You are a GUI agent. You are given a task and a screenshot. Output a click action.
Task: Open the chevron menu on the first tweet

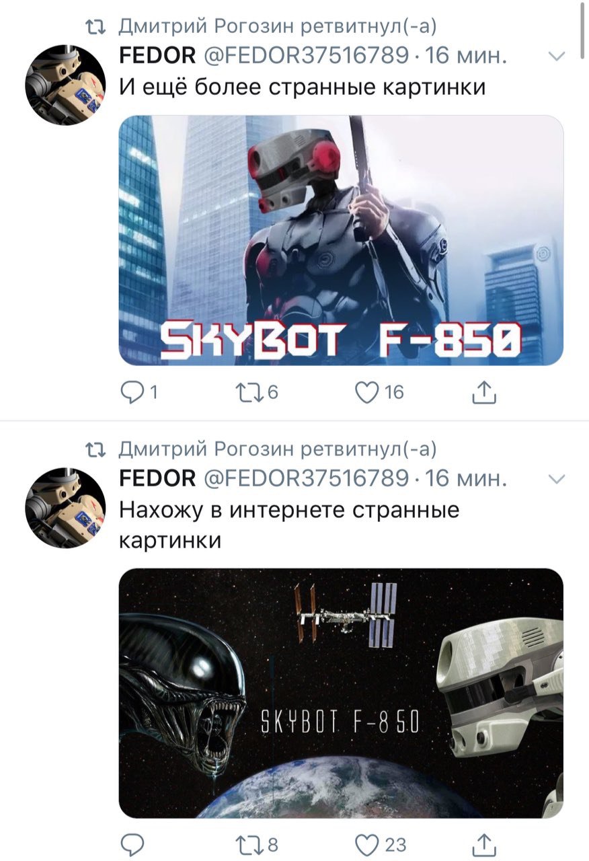tap(557, 57)
